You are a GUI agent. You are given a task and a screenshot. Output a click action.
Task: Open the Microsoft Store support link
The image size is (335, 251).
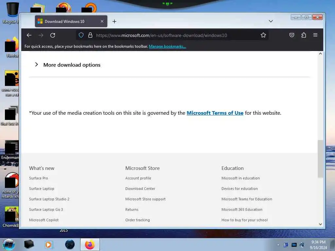145,199
